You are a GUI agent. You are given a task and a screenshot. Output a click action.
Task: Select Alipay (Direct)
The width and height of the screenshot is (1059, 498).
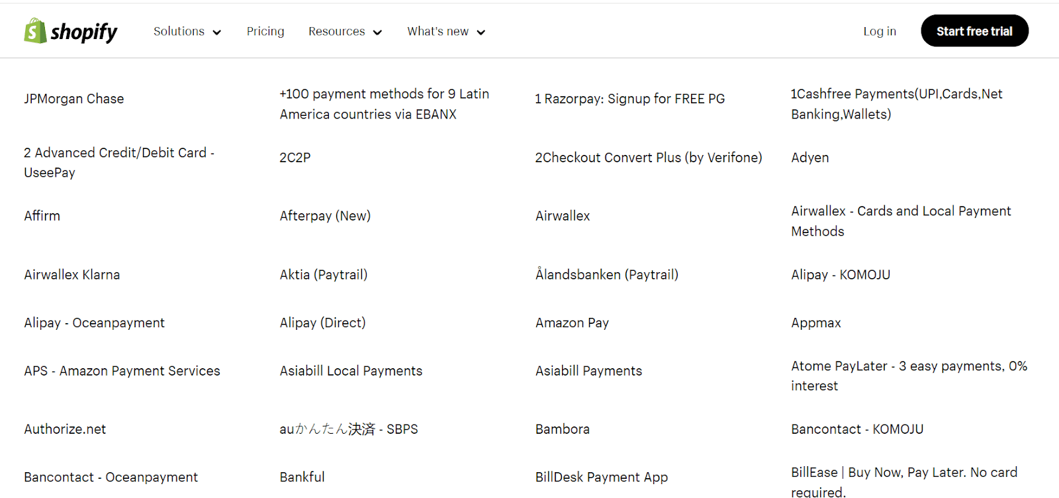point(323,323)
